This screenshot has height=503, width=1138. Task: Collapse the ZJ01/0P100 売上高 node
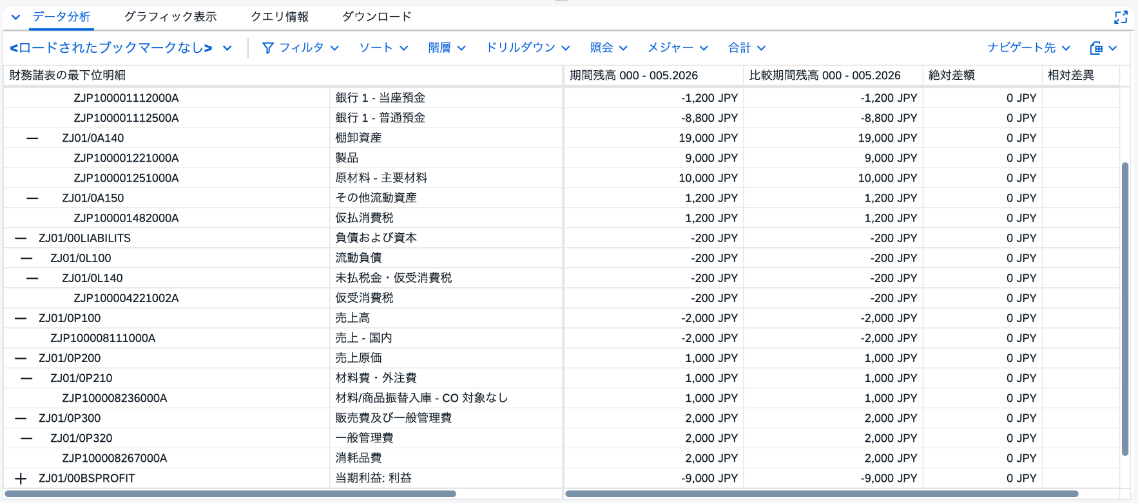pos(21,318)
